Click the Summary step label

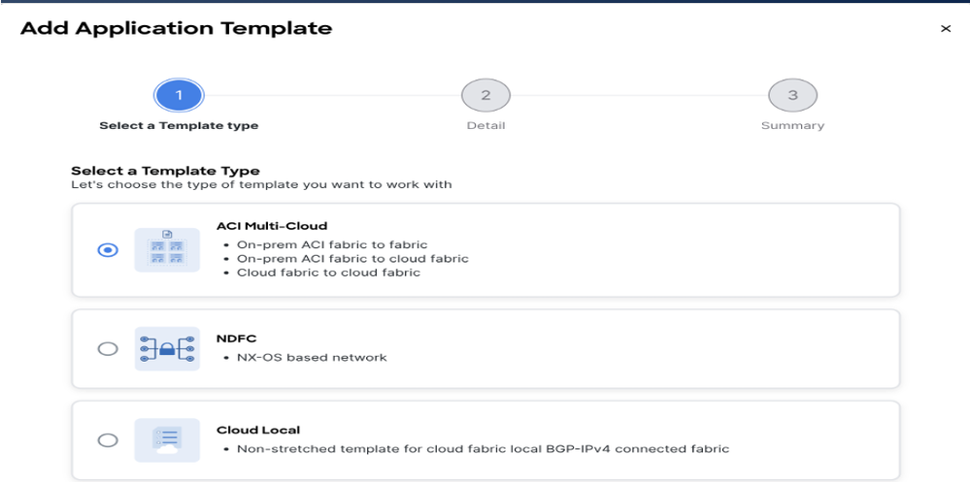coord(792,125)
